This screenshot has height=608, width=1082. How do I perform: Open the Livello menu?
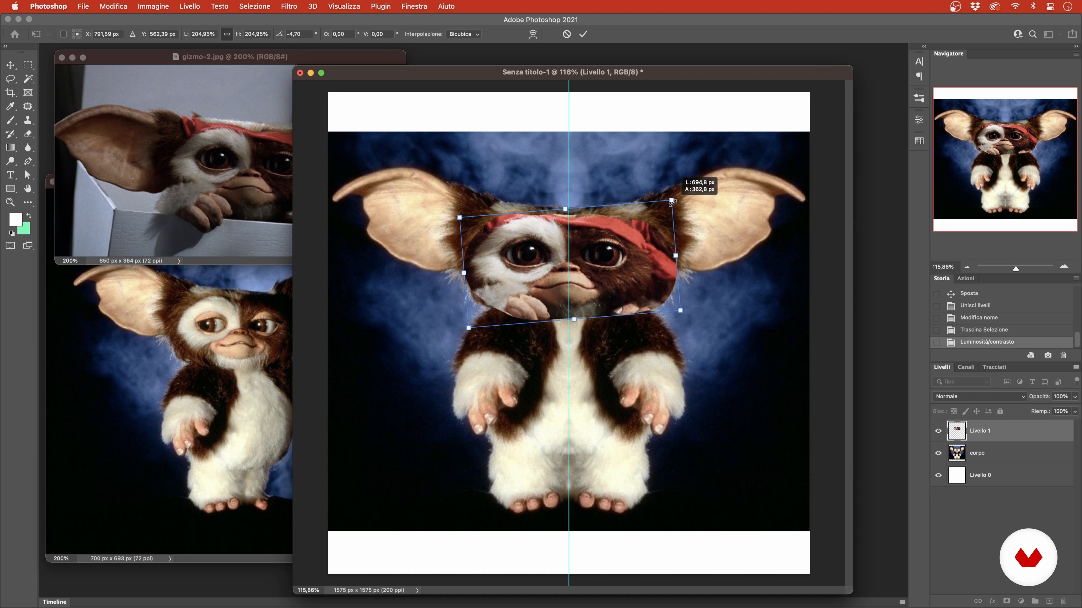189,6
